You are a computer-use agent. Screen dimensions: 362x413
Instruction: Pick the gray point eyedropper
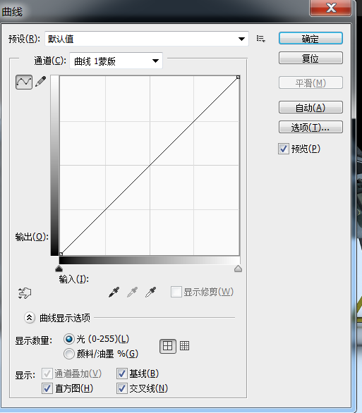coord(133,292)
